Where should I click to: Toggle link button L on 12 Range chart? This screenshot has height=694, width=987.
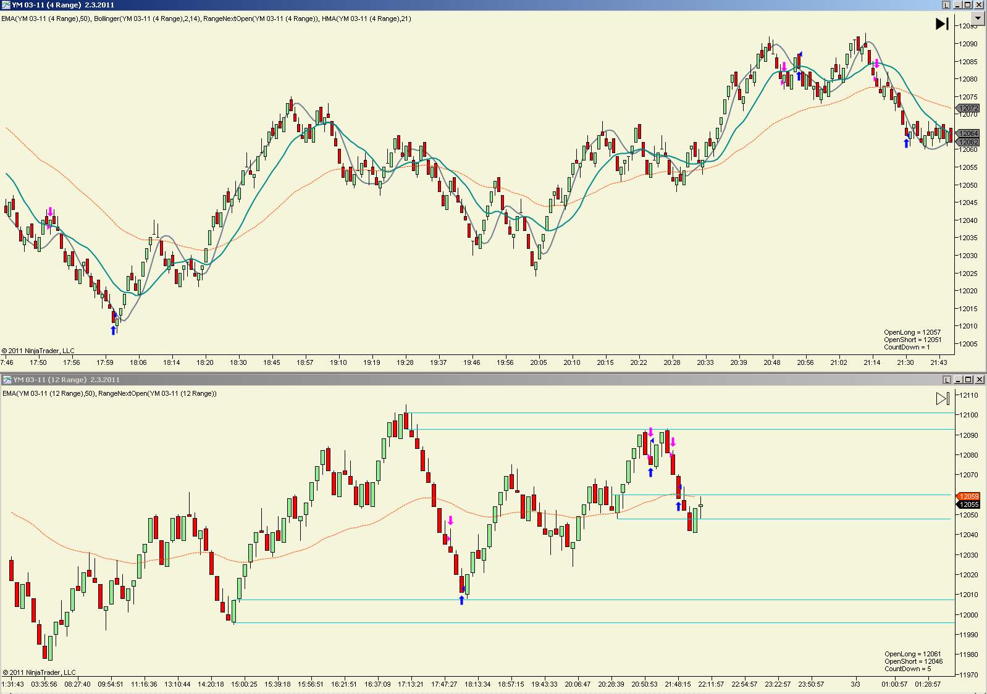947,380
